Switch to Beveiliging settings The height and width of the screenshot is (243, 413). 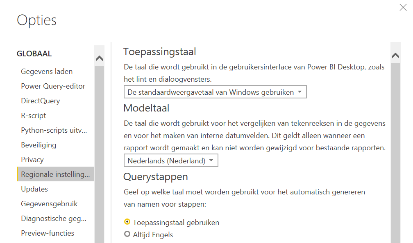[x=39, y=145]
